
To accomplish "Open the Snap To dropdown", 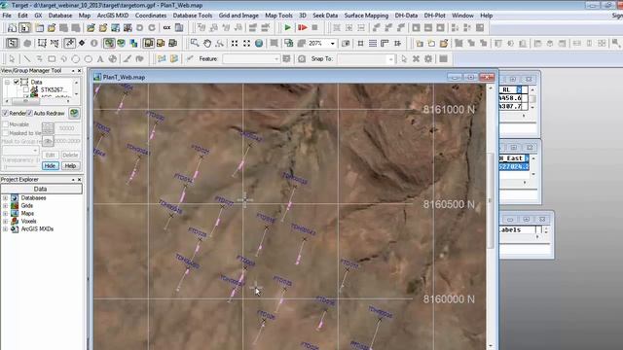I will [391, 58].
